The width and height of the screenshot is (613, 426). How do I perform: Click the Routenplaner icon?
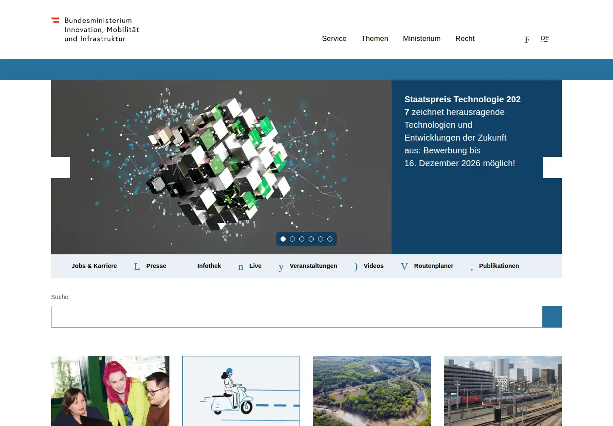[x=404, y=267]
